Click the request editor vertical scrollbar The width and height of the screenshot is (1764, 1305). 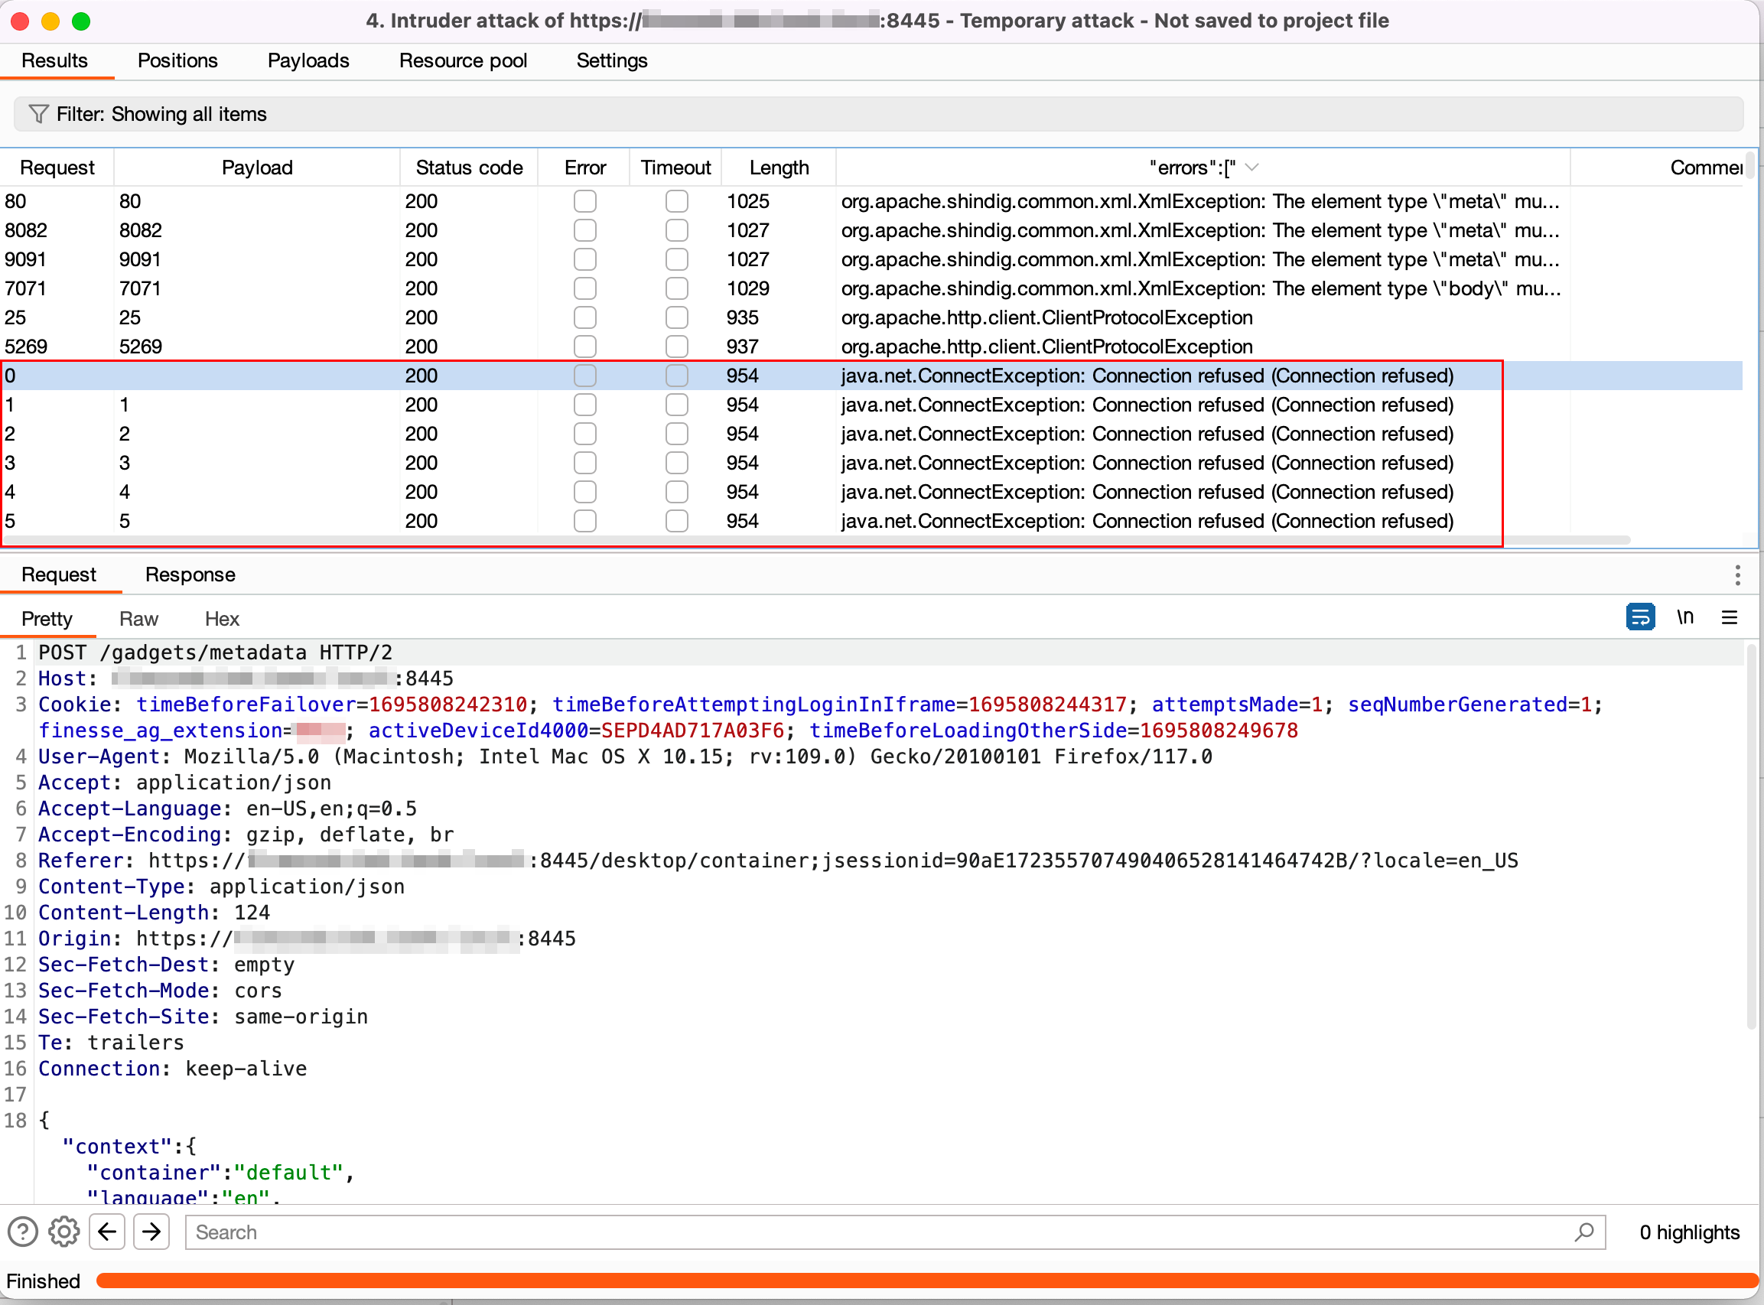click(1751, 838)
